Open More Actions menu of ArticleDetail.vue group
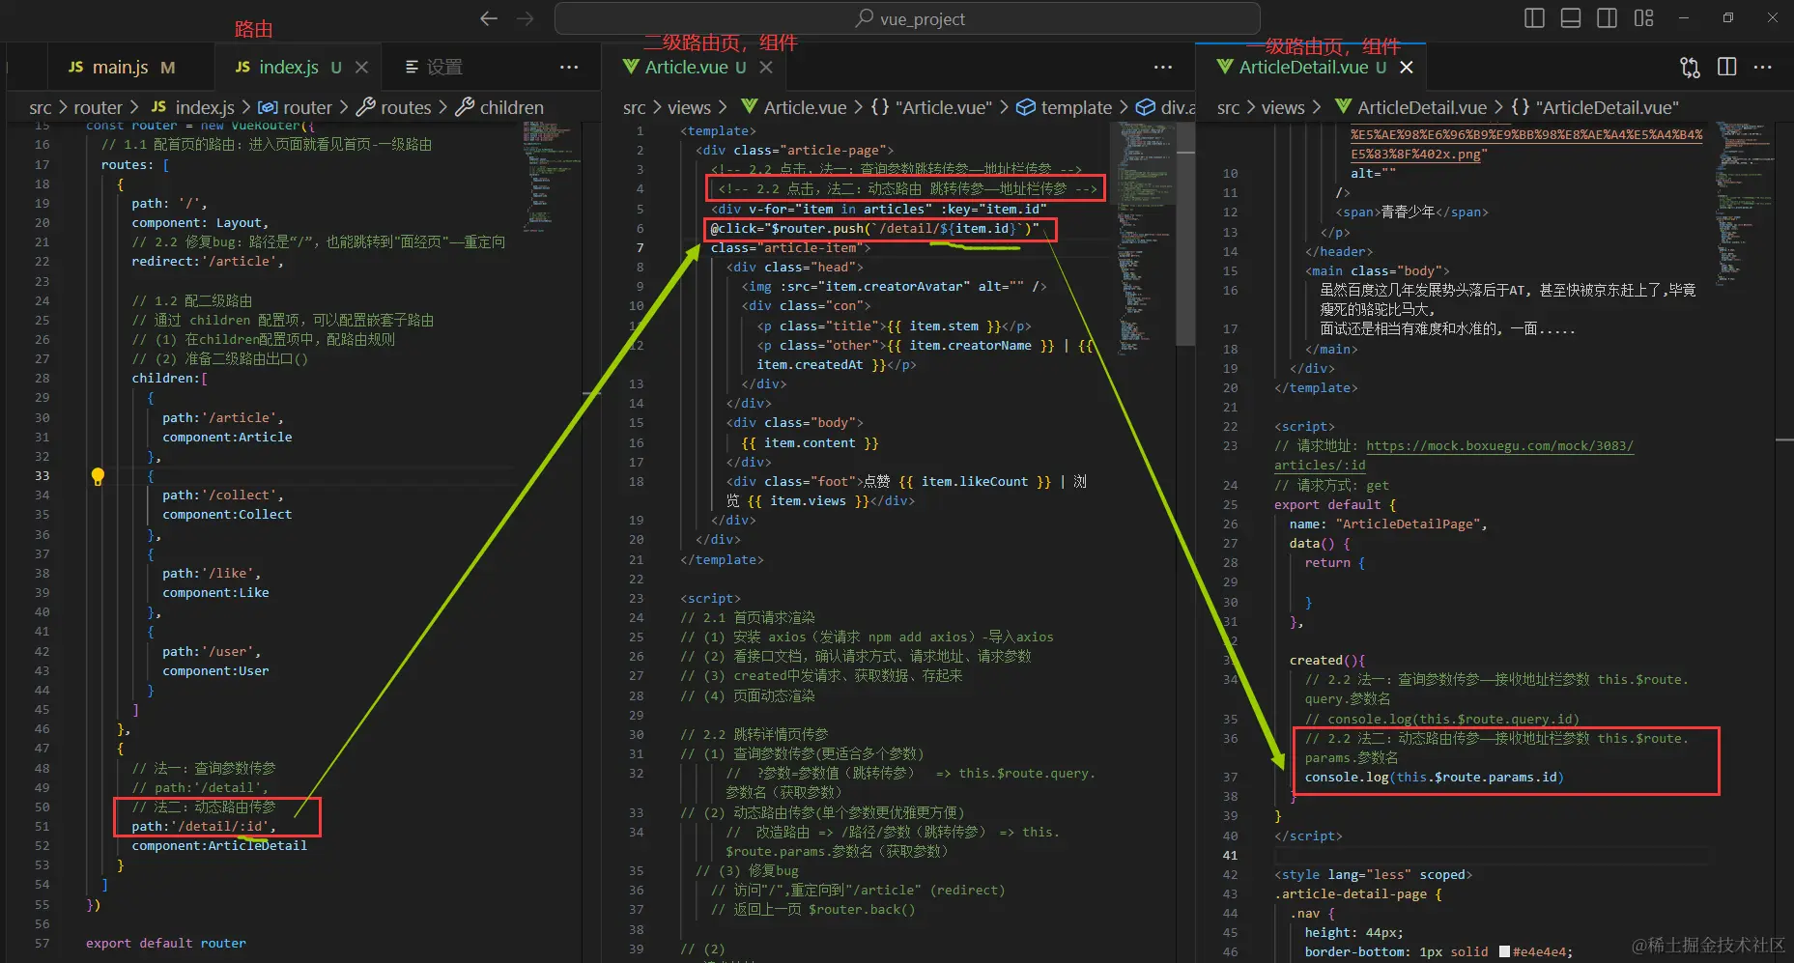The width and height of the screenshot is (1794, 963). [1763, 67]
